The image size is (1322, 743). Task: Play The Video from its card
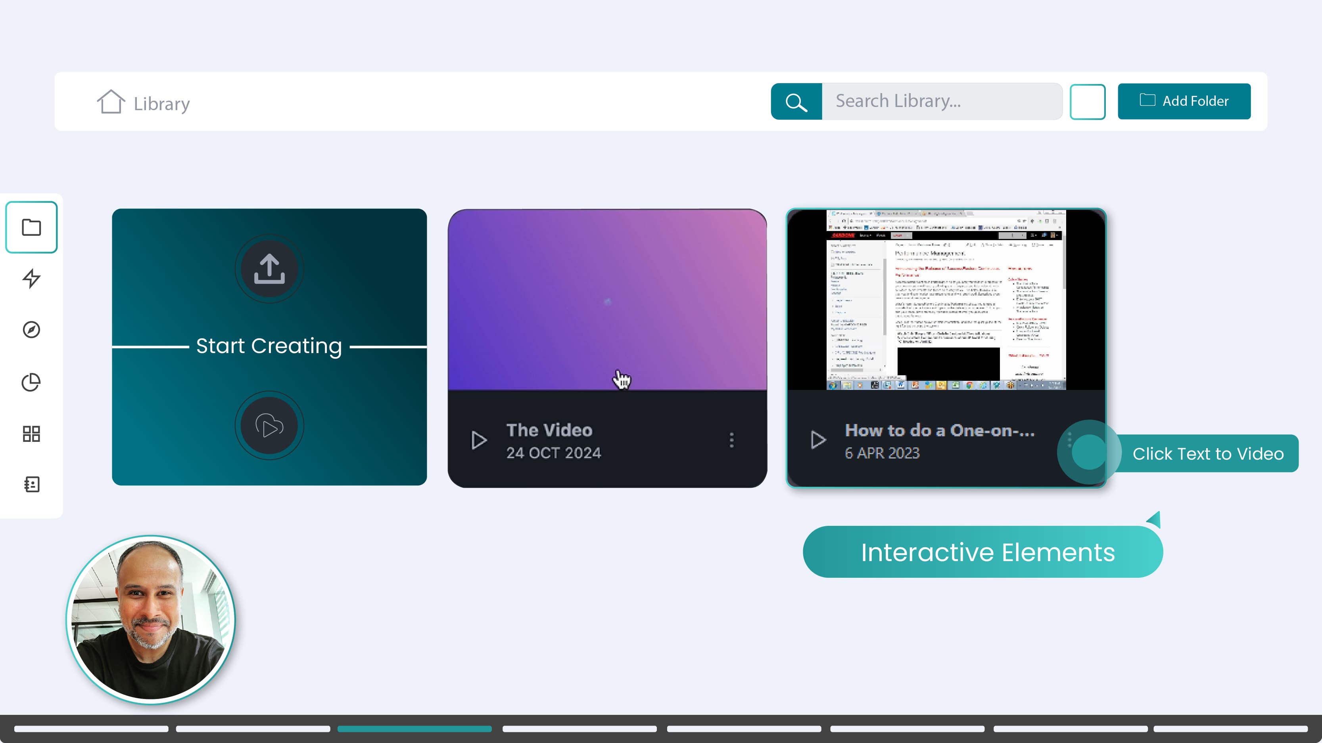click(479, 440)
